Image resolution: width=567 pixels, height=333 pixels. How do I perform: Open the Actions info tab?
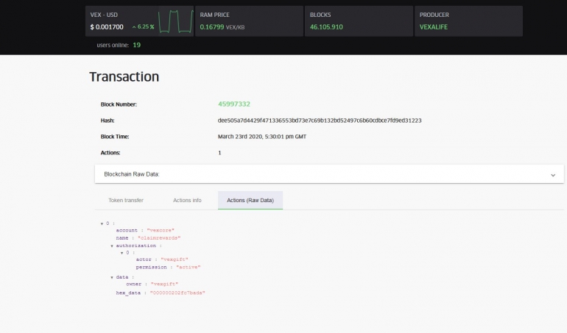click(x=187, y=200)
